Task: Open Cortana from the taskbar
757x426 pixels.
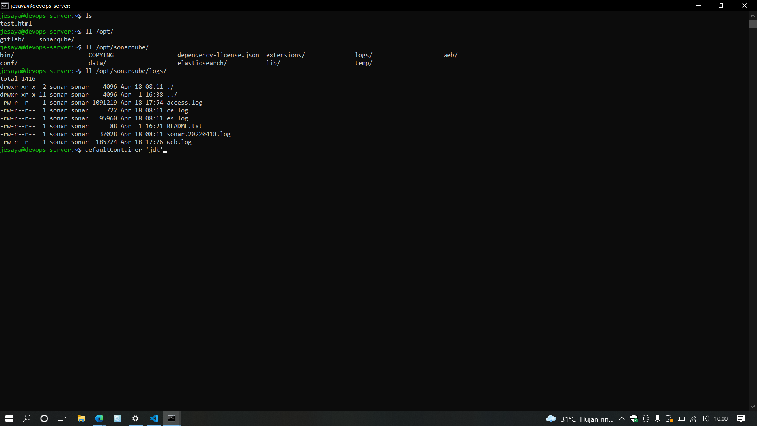Action: (x=44, y=419)
